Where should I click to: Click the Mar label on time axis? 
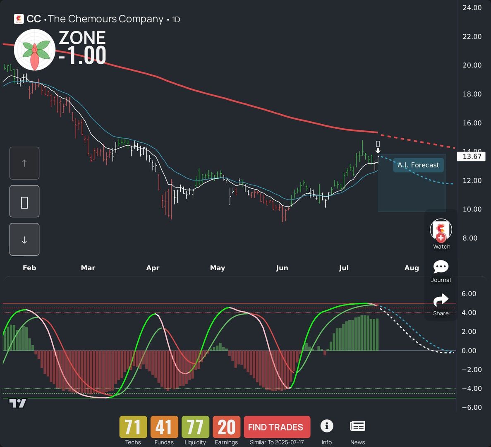(88, 268)
